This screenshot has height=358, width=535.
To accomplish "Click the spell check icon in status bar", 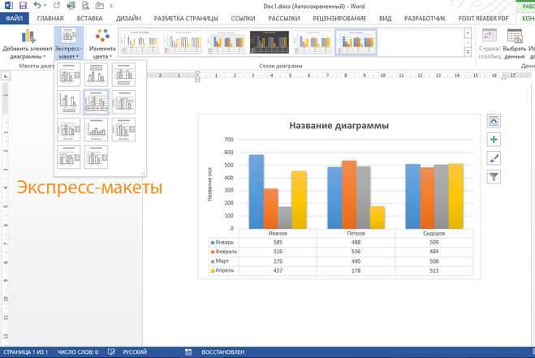I will point(111,352).
